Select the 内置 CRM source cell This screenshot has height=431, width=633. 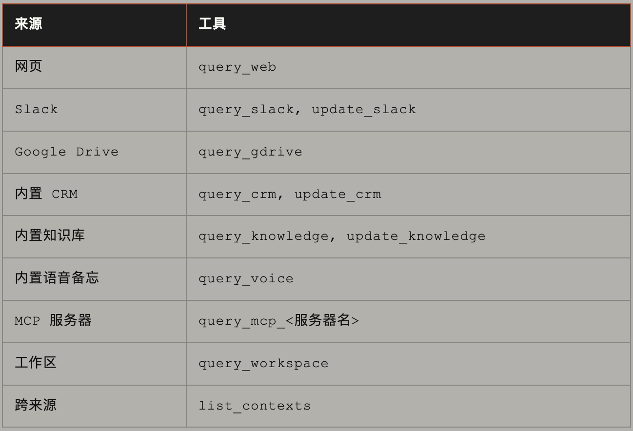point(46,194)
